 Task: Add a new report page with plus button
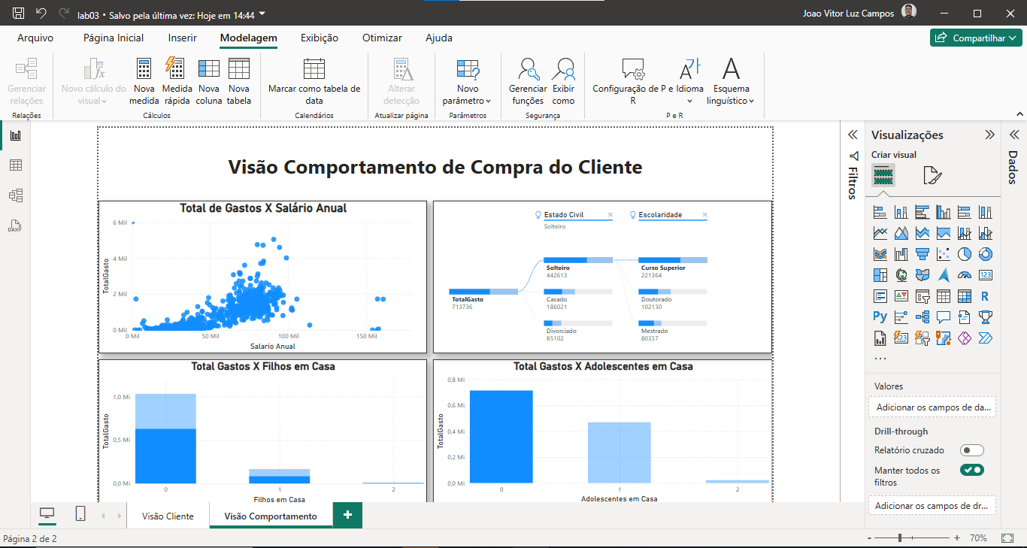pyautogui.click(x=347, y=515)
